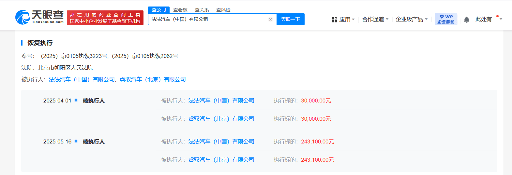
Task: Open the 此处有... account dropdown
Action: (x=489, y=20)
